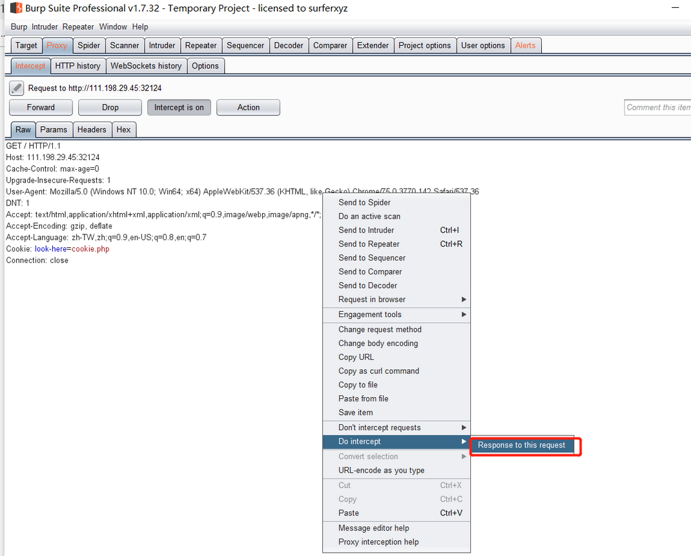Click the Comment this item field
This screenshot has width=691, height=556.
tap(657, 107)
